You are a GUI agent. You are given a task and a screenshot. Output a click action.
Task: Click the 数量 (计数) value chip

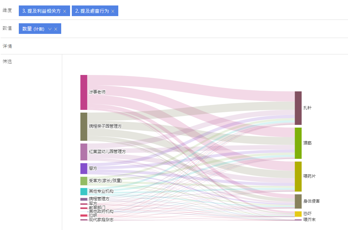33,29
